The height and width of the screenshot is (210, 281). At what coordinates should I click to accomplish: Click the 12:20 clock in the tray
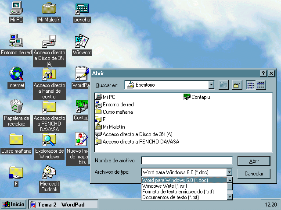tap(270, 204)
